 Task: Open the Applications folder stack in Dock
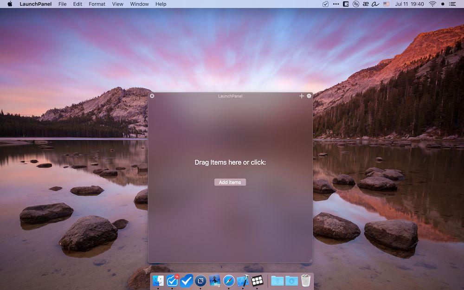(x=277, y=281)
